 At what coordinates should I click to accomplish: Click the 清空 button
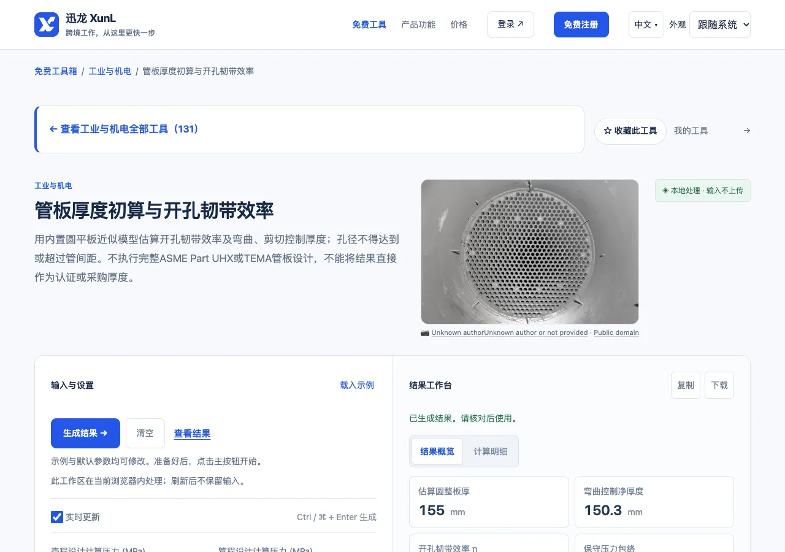(145, 433)
